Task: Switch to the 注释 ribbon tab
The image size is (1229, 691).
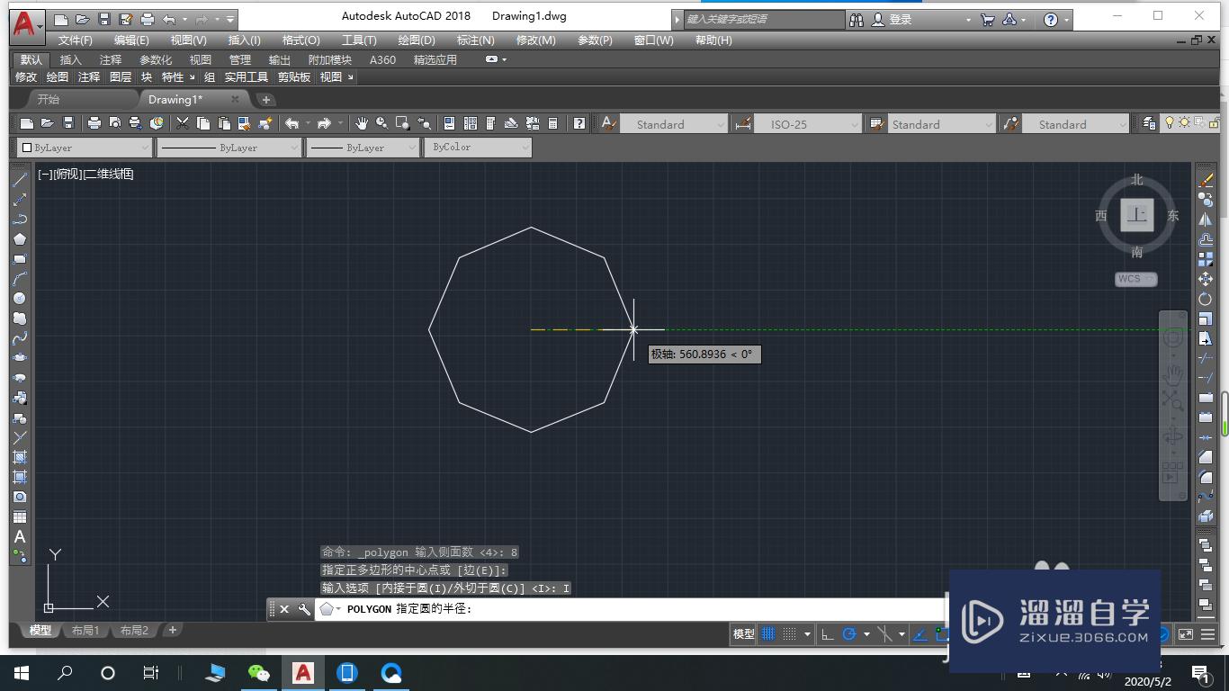Action: pyautogui.click(x=111, y=60)
